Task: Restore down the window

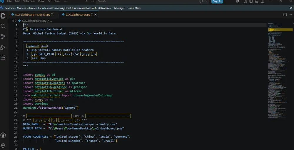Action: [x=281, y=1]
